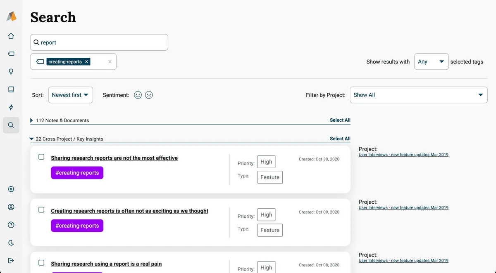Open the help question mark icon
The image size is (496, 273).
tap(11, 225)
